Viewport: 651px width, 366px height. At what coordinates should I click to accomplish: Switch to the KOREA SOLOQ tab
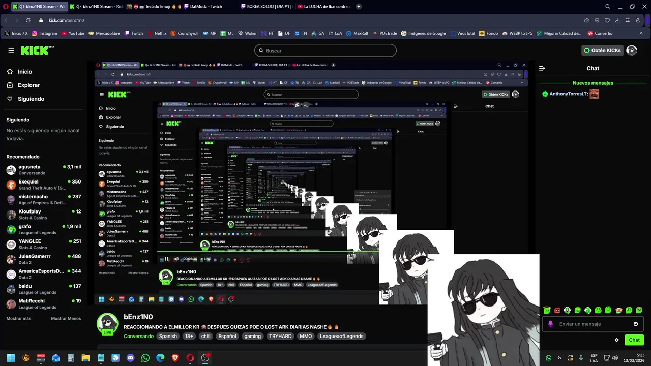pos(267,7)
